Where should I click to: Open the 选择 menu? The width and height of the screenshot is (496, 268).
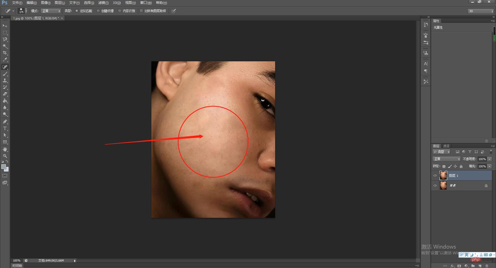(89, 3)
